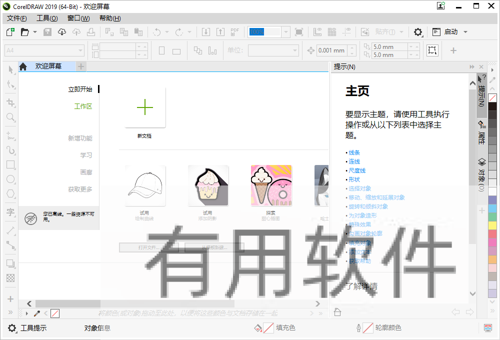Open the units dropdown
Screen dimensions: 500x340
click(x=295, y=50)
